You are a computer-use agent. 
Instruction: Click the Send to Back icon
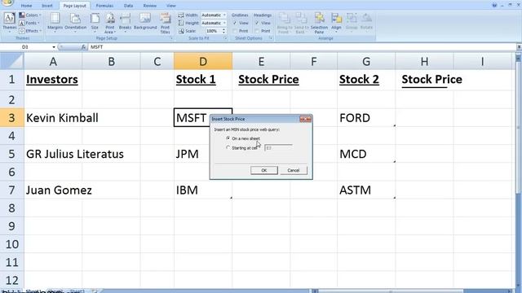click(x=301, y=23)
